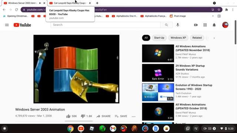
Task: Open Evolution of Windows Startup Screens title
Action: (194, 87)
